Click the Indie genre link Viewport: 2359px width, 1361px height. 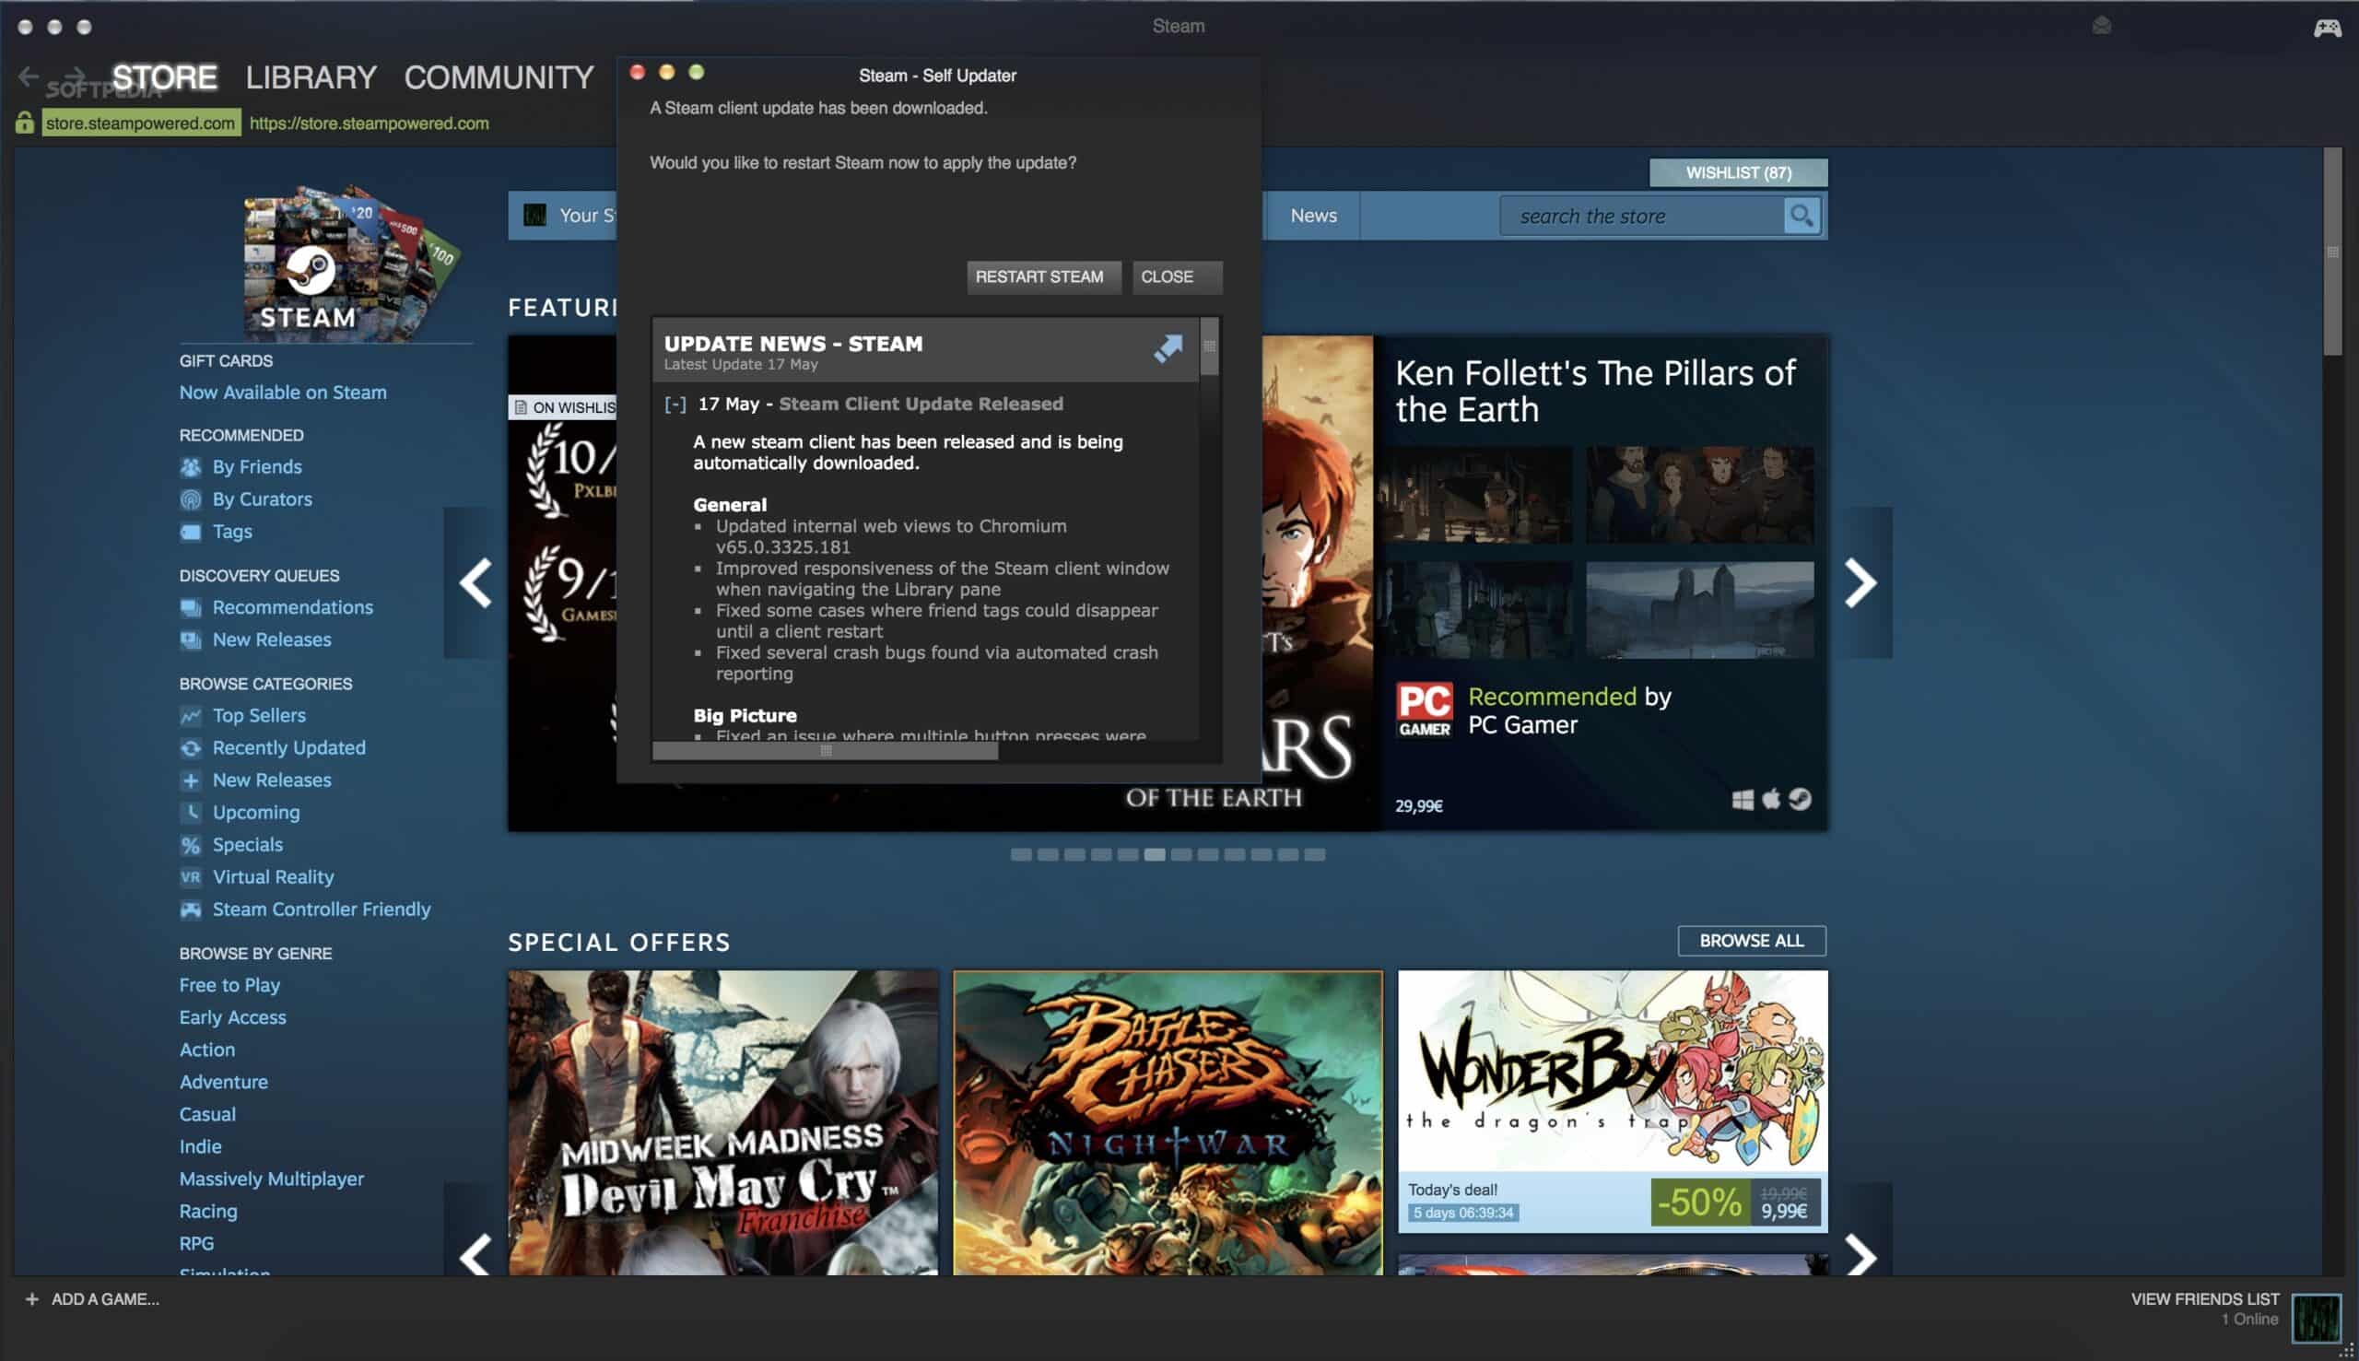coord(200,1147)
